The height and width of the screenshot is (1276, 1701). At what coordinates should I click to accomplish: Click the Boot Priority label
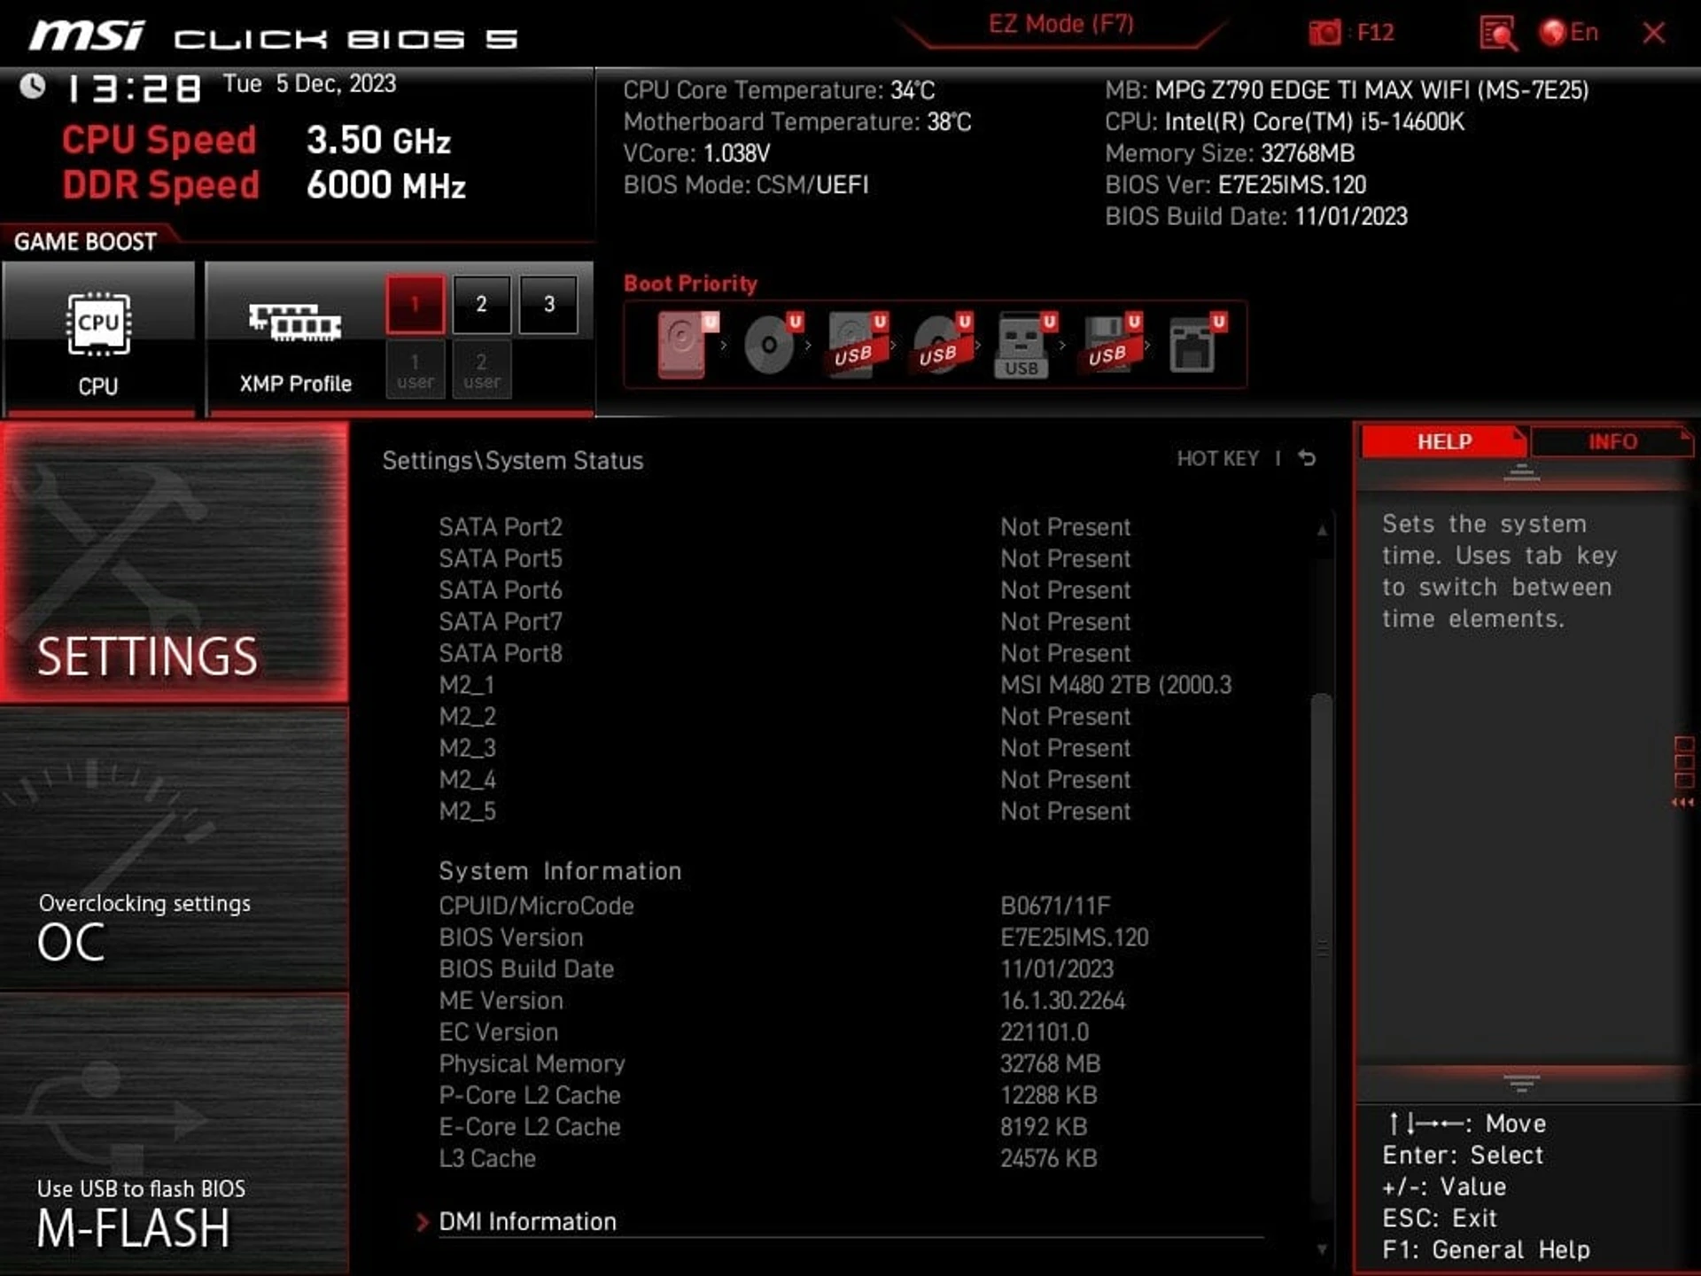pyautogui.click(x=690, y=284)
